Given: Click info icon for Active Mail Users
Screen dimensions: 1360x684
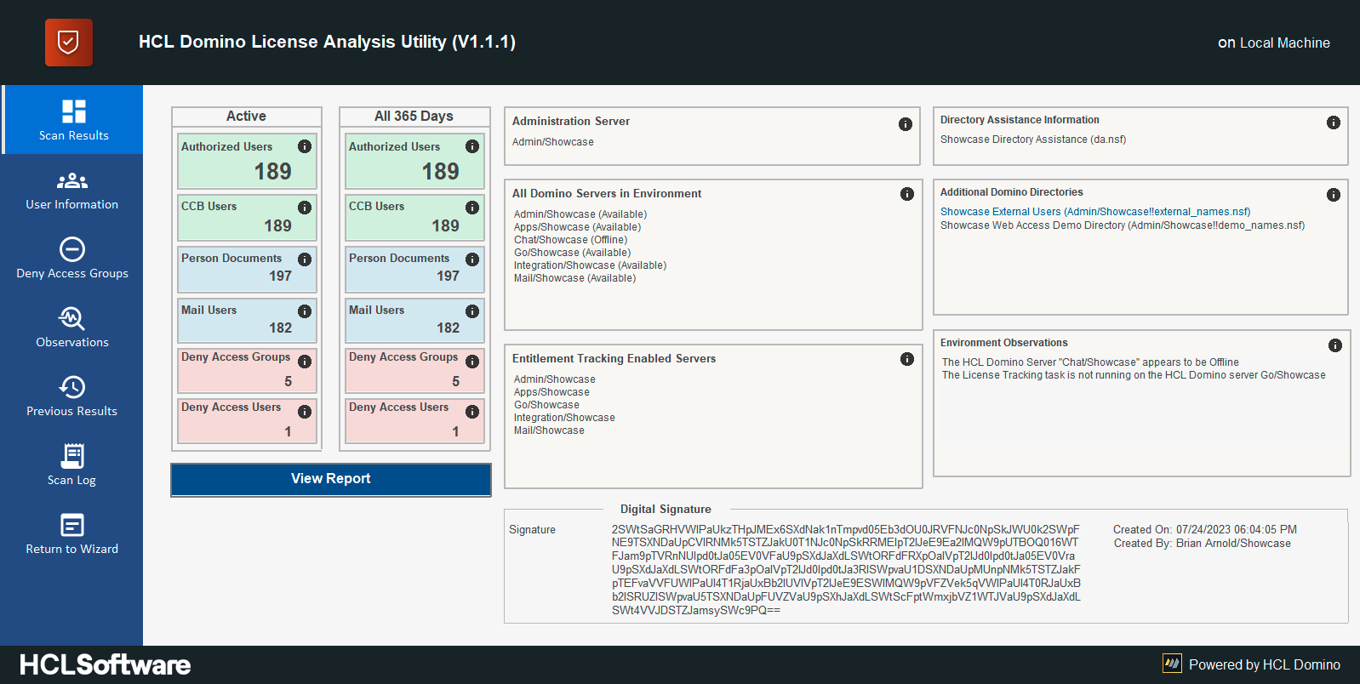Looking at the screenshot, I should [x=305, y=311].
